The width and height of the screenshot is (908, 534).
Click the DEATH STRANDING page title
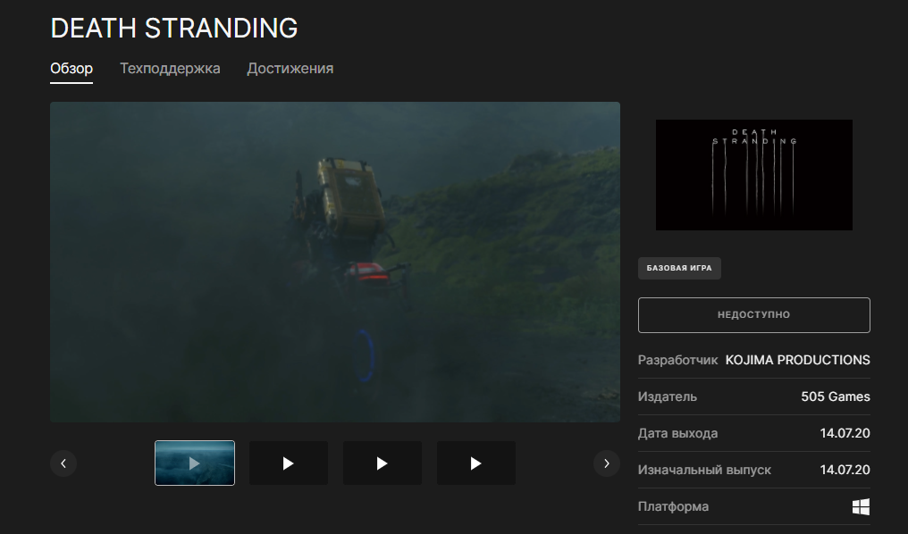point(174,28)
